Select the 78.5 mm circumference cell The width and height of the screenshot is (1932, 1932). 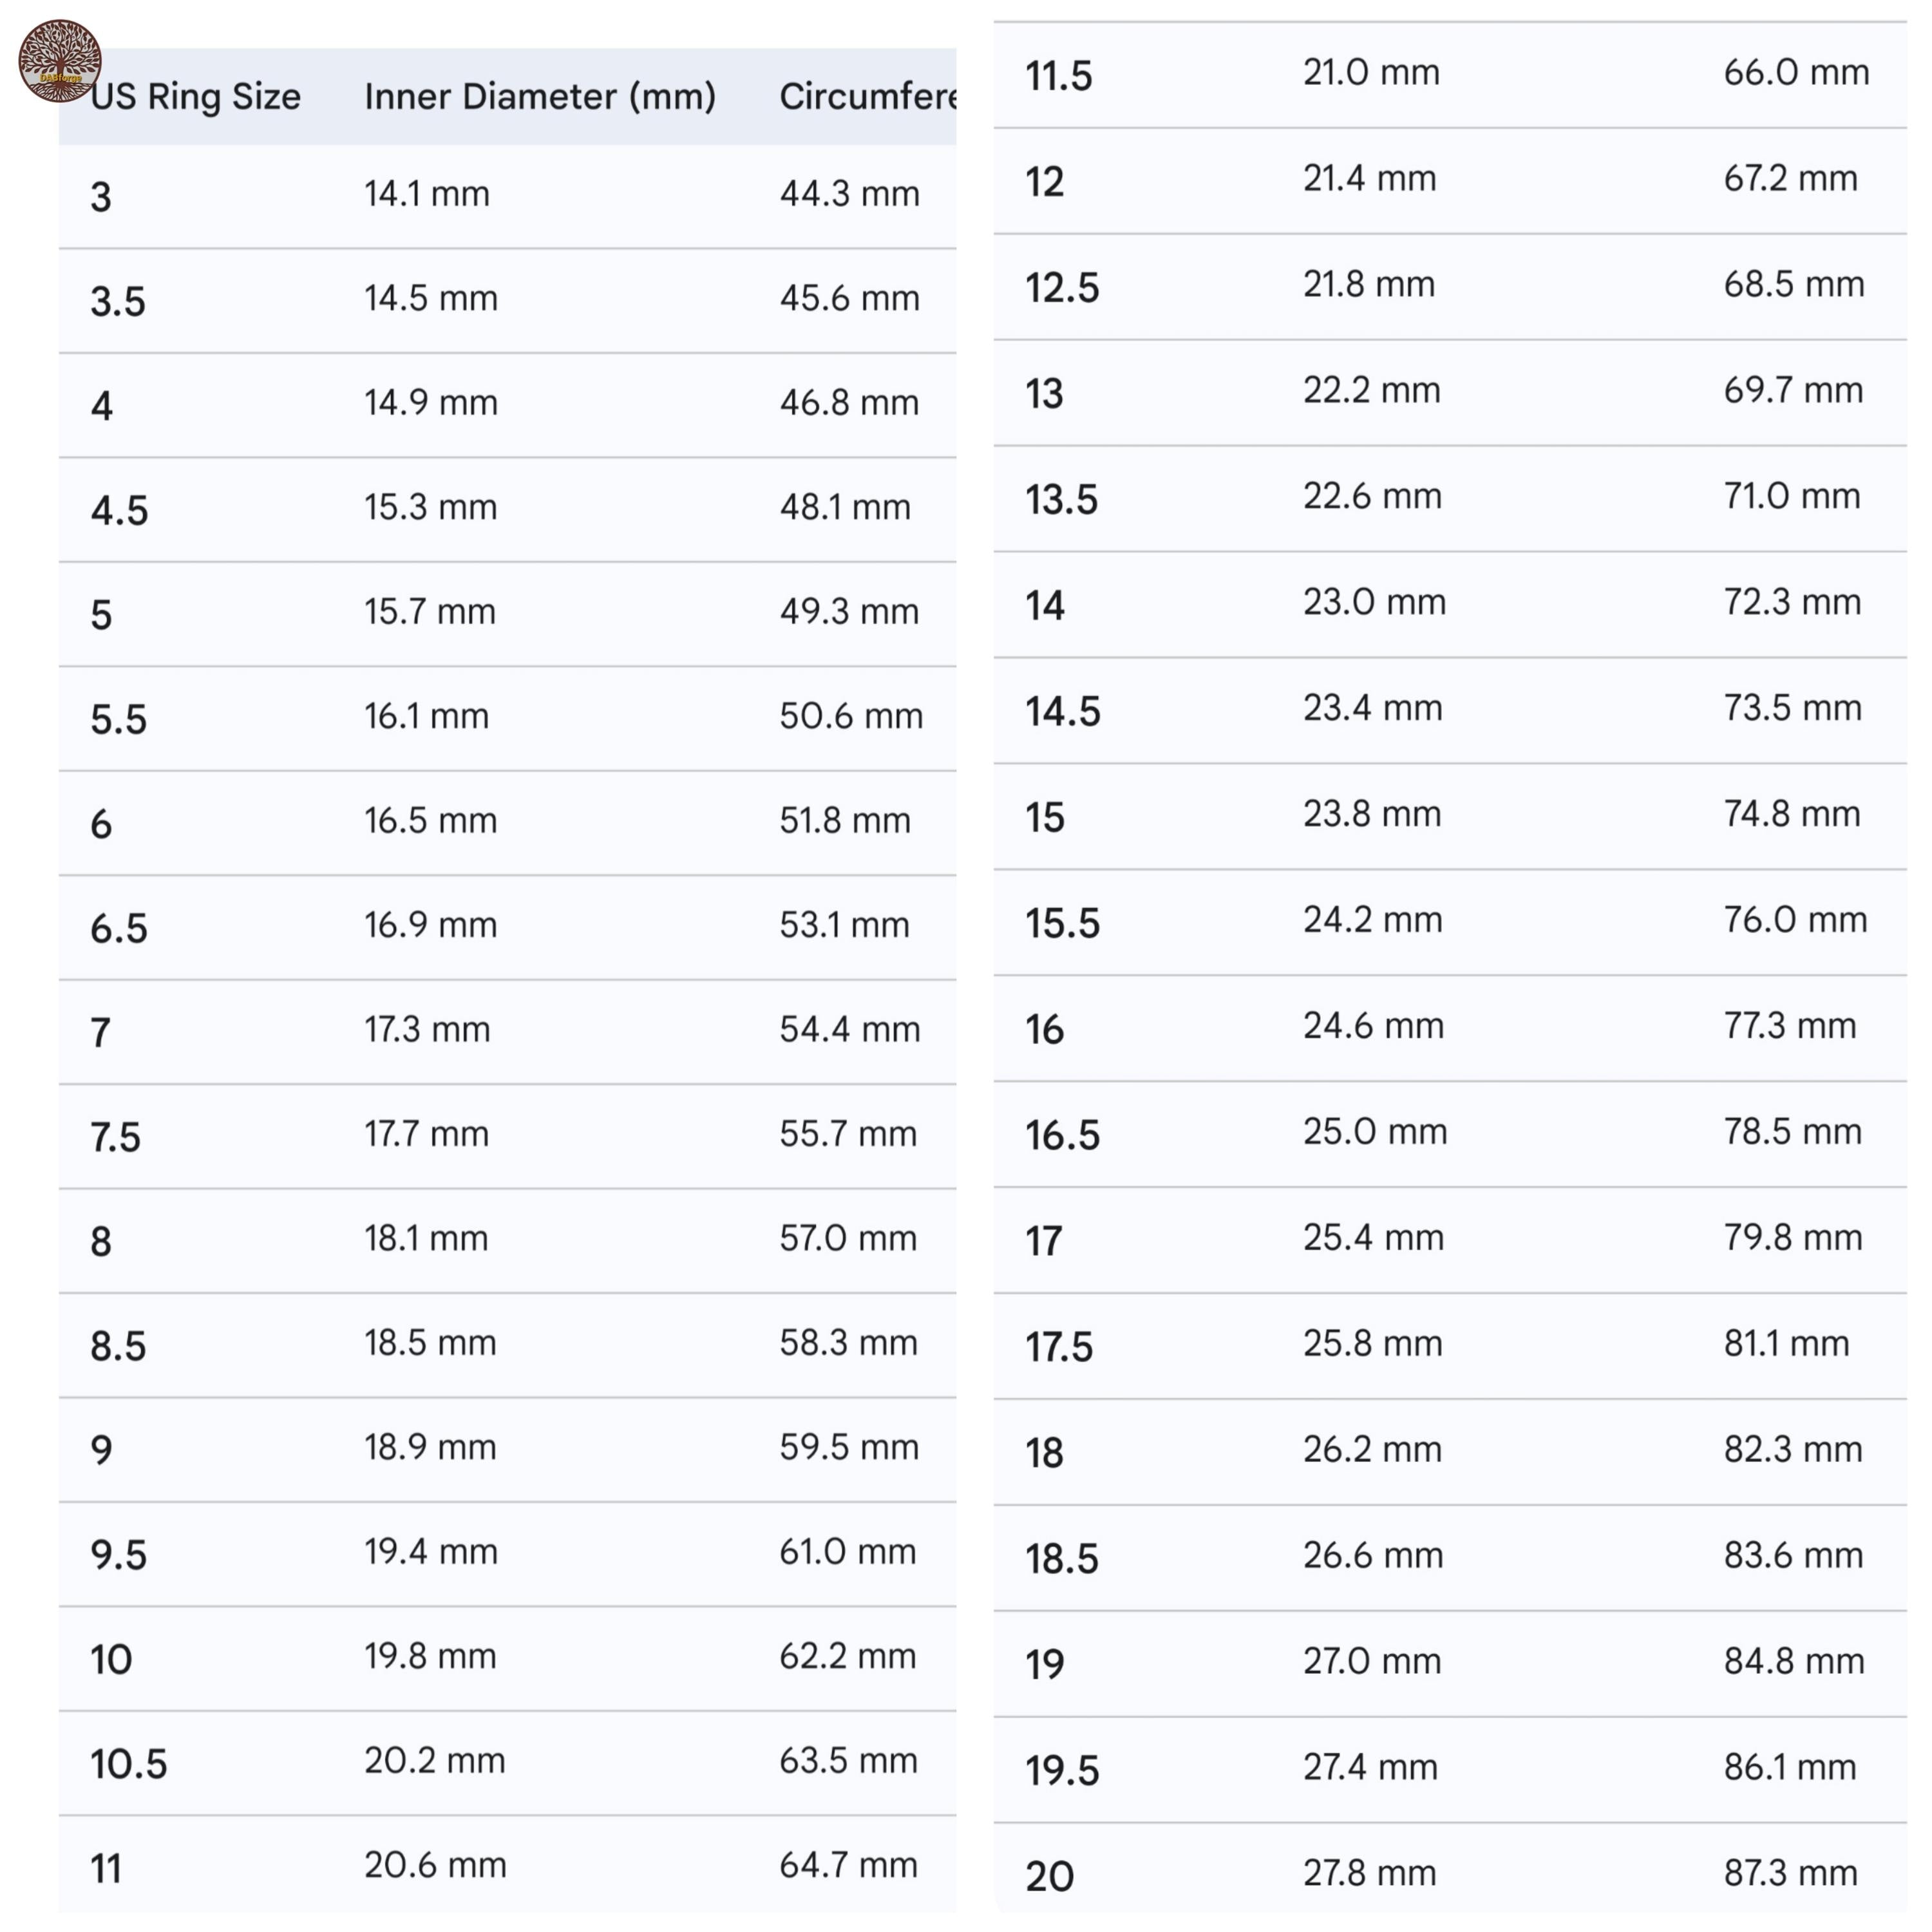click(1791, 1132)
